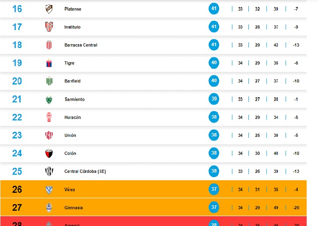The height and width of the screenshot is (226, 318).
Task: Click the Colón club crest
Action: tap(49, 153)
